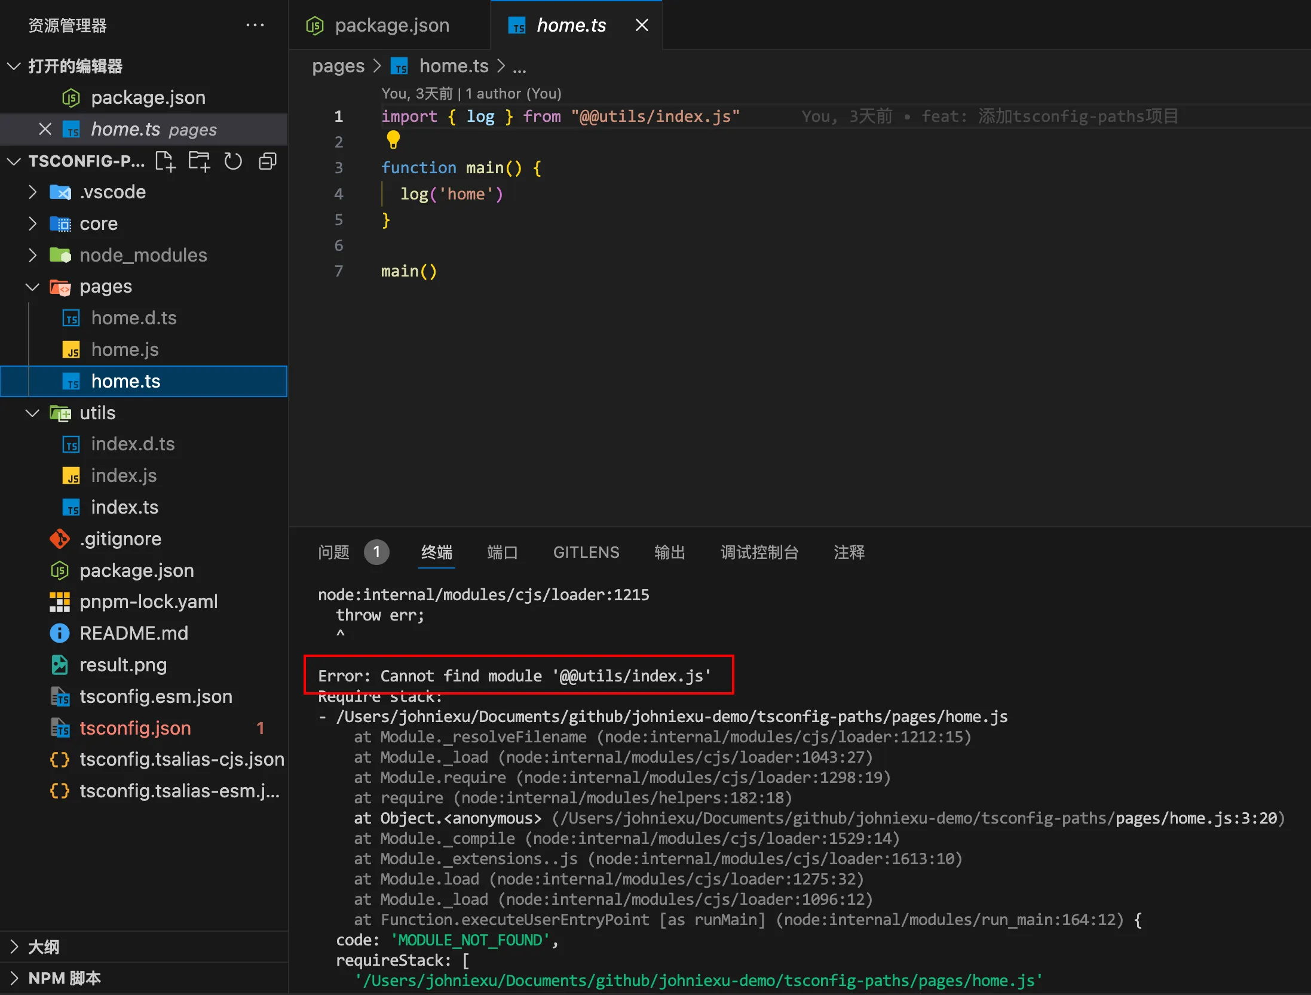Switch to 调试控制台 debug console tab
This screenshot has height=995, width=1311.
tap(759, 552)
